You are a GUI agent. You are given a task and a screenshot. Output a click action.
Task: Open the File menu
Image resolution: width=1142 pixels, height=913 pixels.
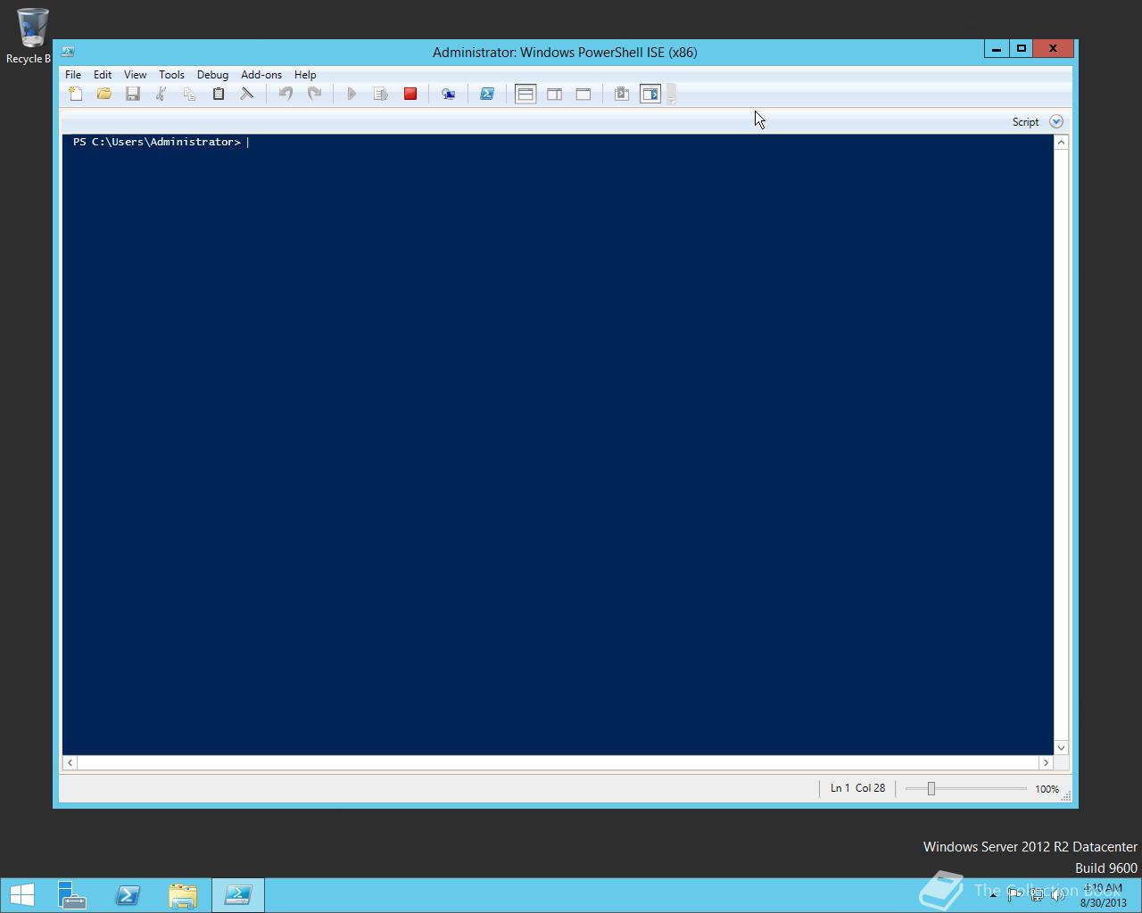pos(73,75)
